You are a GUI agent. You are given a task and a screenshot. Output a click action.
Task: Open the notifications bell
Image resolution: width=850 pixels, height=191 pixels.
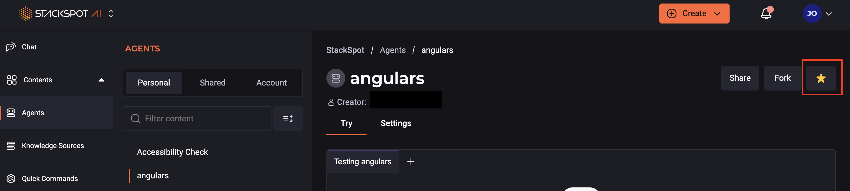pyautogui.click(x=766, y=14)
